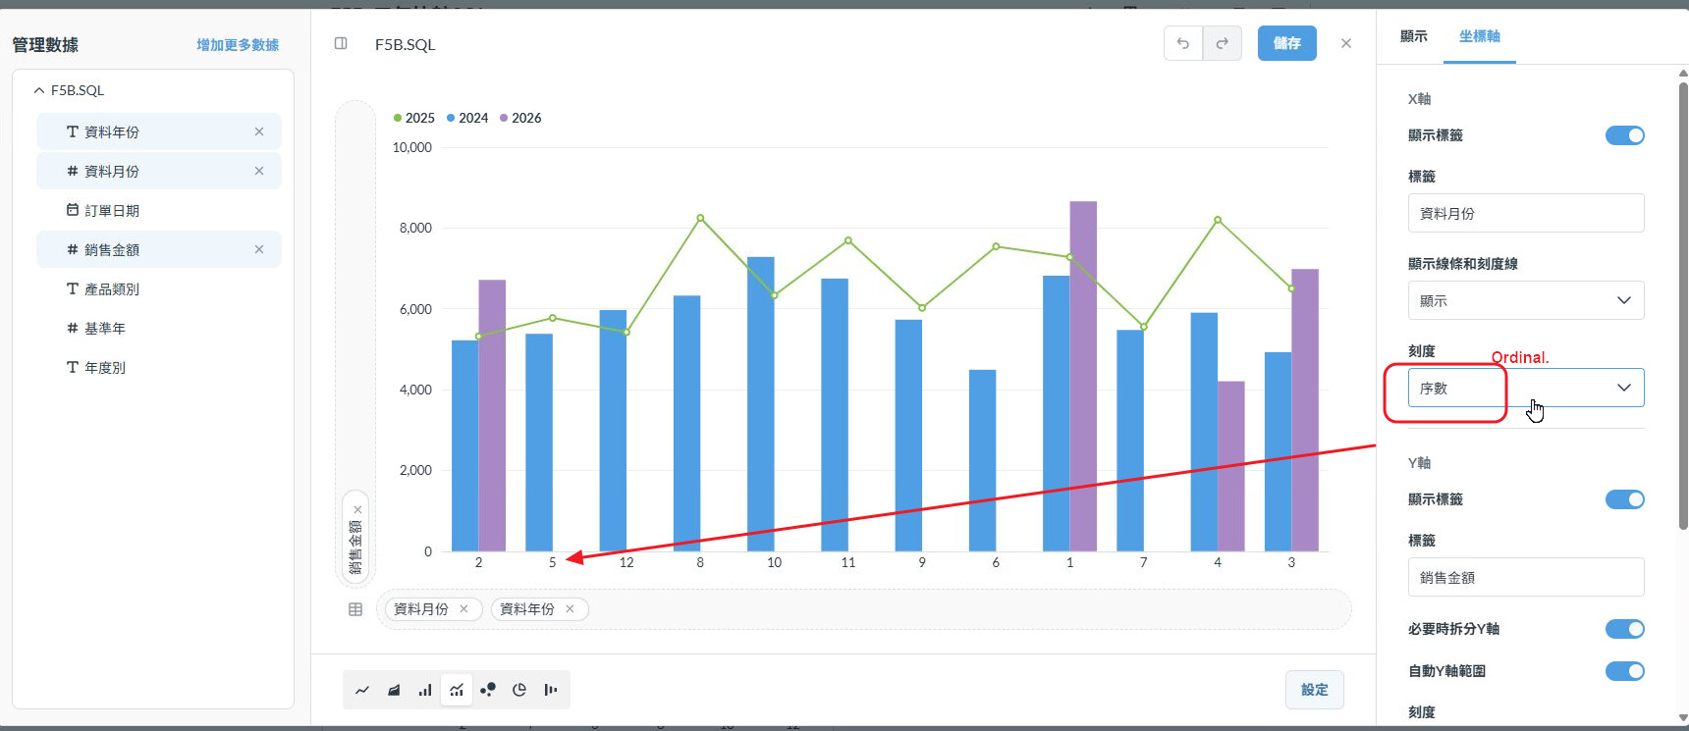Open the 刻度 dropdown showing 序數

pyautogui.click(x=1525, y=388)
